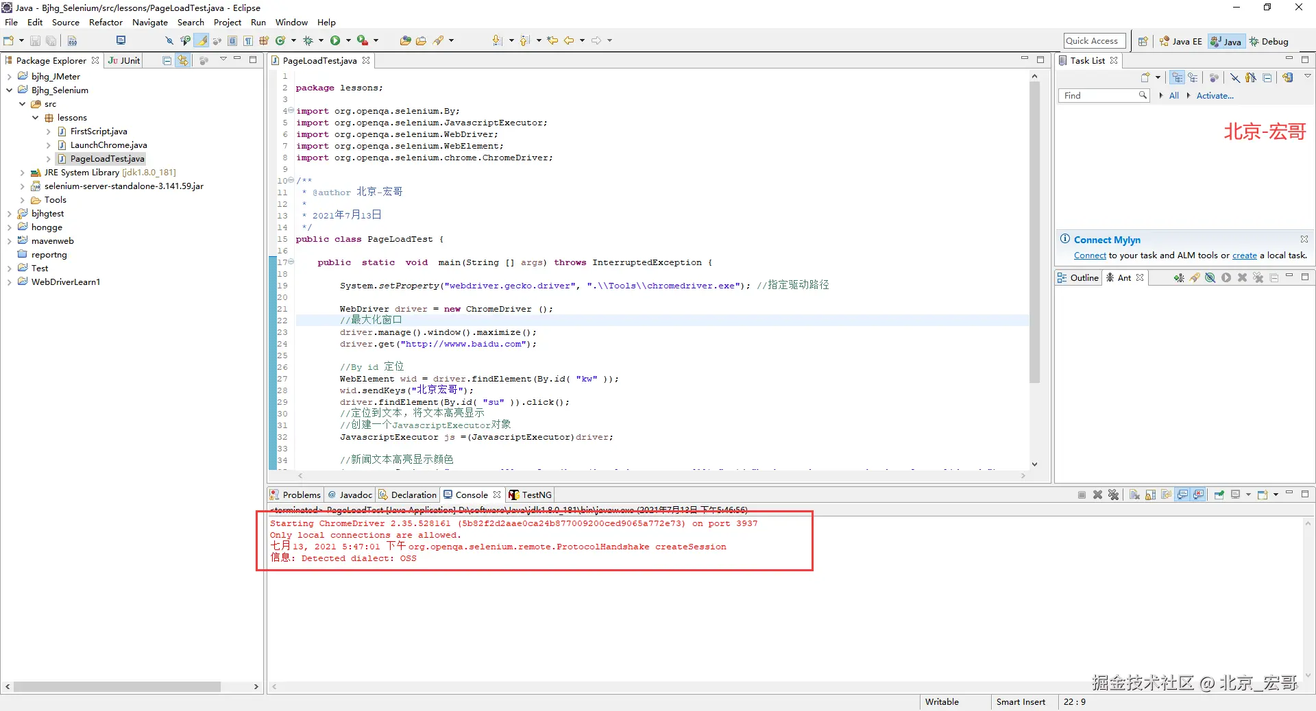The height and width of the screenshot is (711, 1316).
Task: Collapse the lessons package
Action: pos(36,118)
